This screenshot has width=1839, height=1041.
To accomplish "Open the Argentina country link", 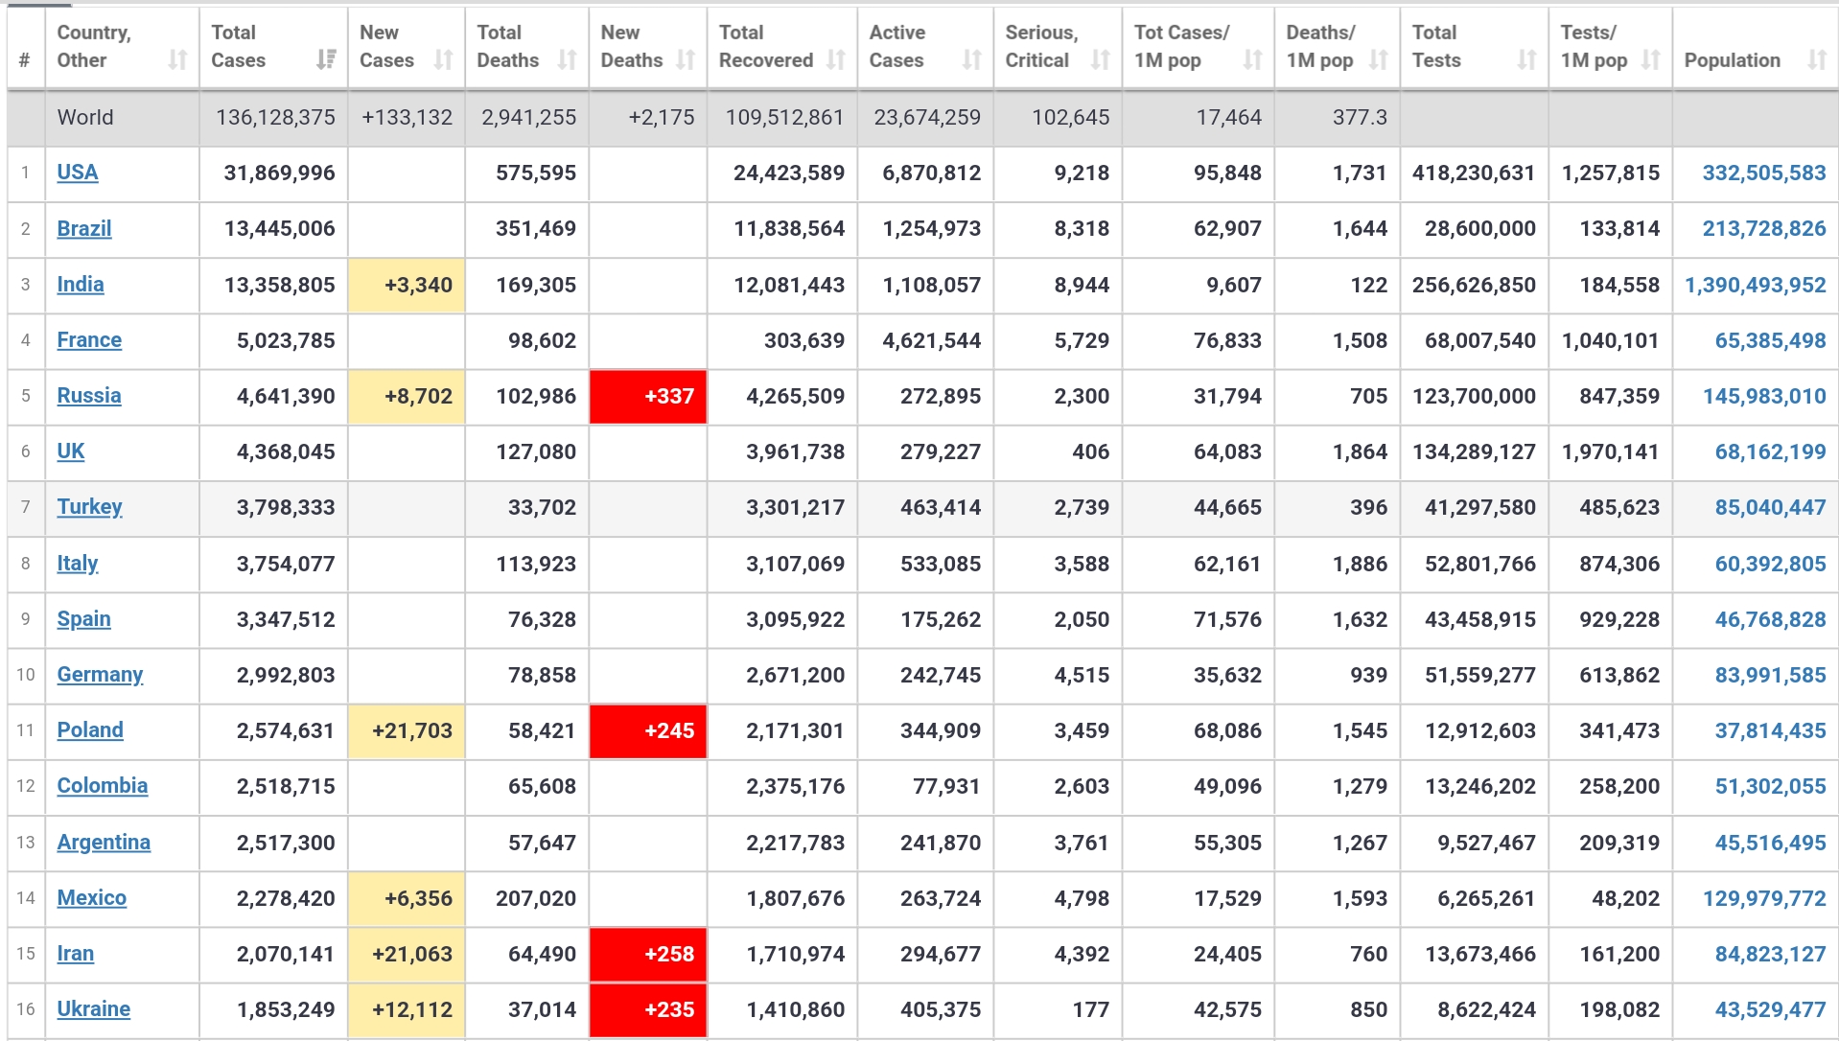I will tap(104, 843).
